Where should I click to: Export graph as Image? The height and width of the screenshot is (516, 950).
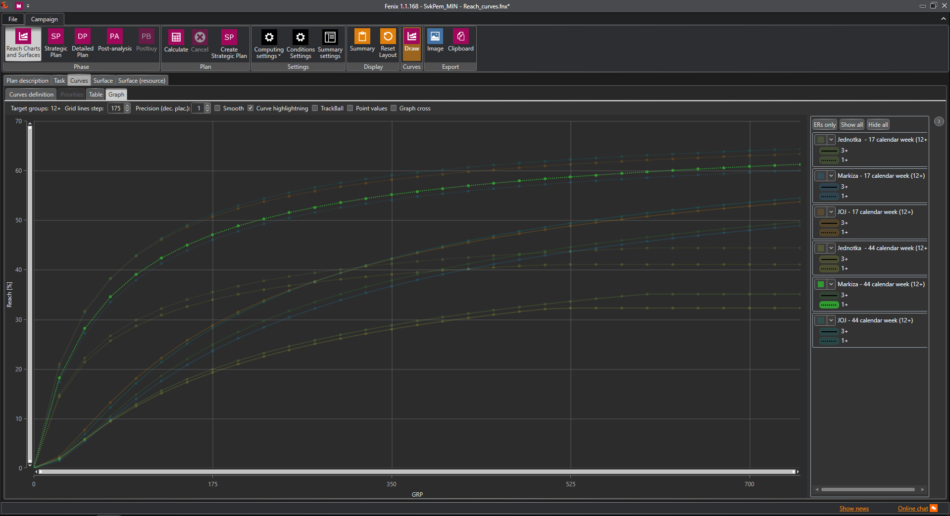click(x=435, y=41)
